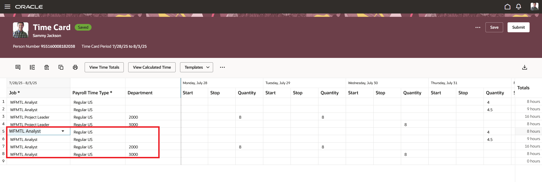
Task: Open View Calculated Time
Action: (x=152, y=67)
